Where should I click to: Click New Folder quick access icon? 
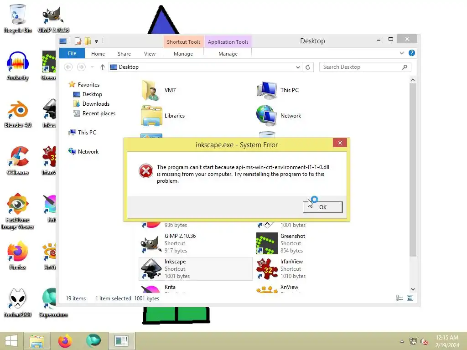click(x=88, y=41)
